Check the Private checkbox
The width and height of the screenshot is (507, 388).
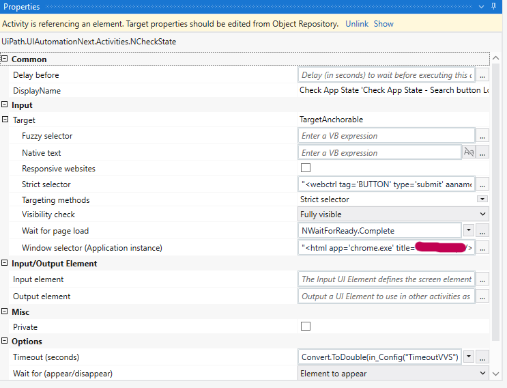tap(306, 327)
